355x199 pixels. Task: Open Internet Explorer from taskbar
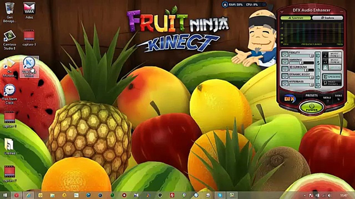pos(28,195)
